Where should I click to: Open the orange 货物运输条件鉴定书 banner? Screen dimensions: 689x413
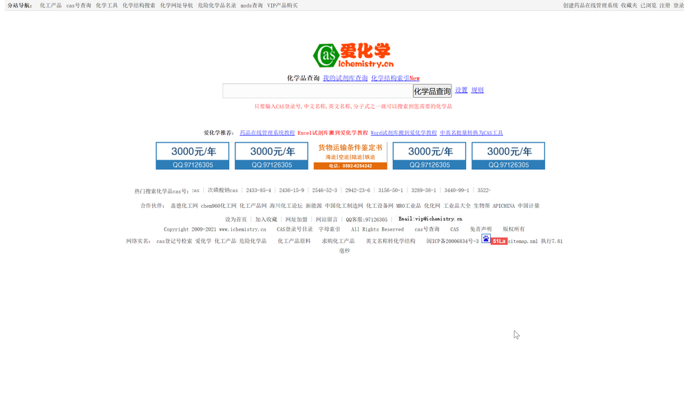pyautogui.click(x=350, y=156)
